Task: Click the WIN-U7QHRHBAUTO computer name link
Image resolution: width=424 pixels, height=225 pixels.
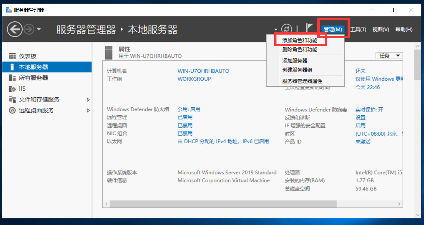Action: coord(203,71)
